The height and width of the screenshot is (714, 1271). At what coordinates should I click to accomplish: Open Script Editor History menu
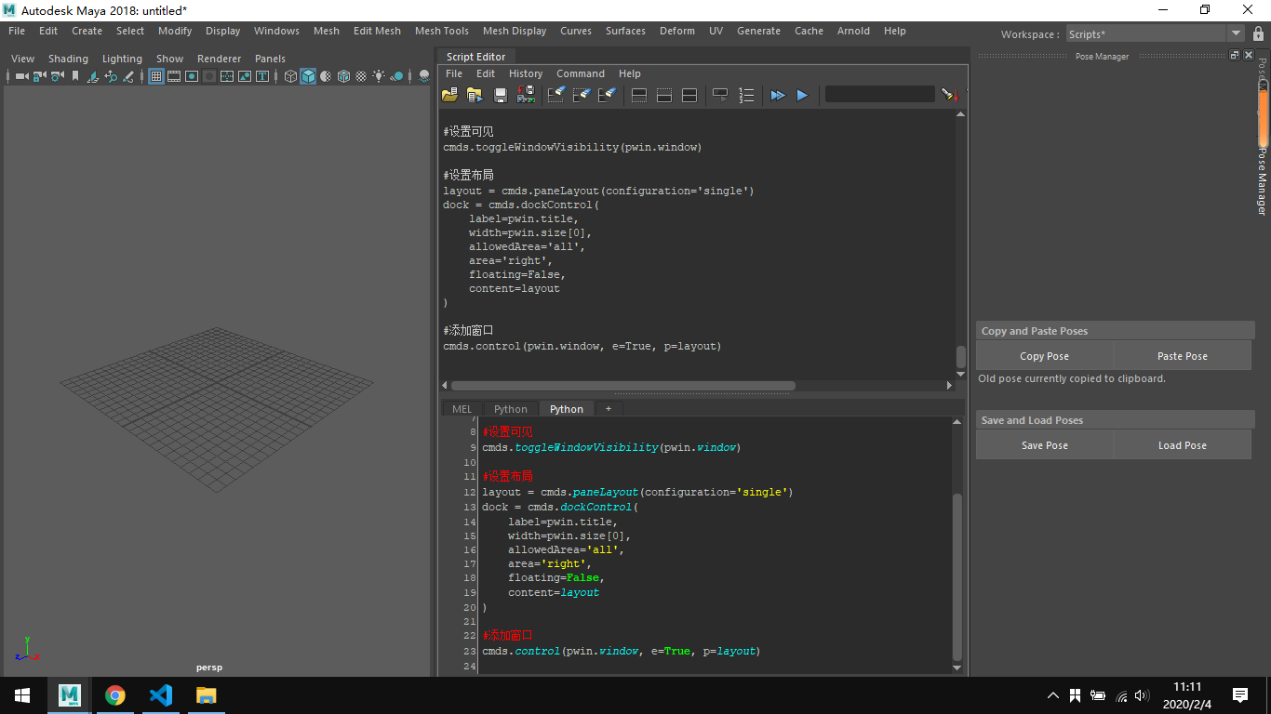[x=526, y=73]
